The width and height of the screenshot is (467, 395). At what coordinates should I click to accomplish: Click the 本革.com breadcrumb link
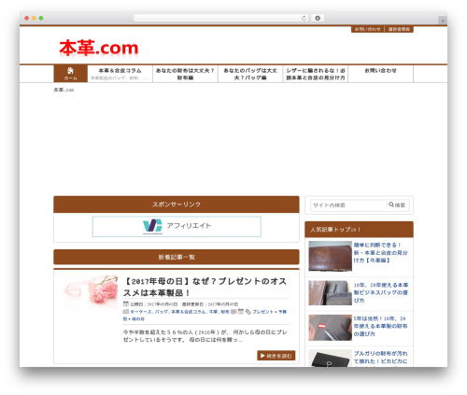[x=64, y=90]
